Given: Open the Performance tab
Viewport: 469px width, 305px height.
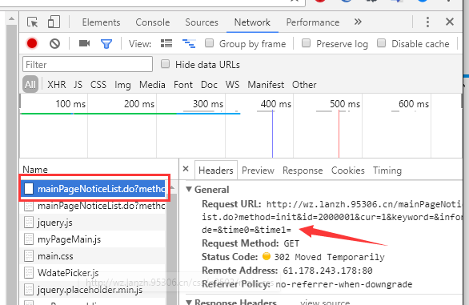Looking at the screenshot, I should click(313, 22).
